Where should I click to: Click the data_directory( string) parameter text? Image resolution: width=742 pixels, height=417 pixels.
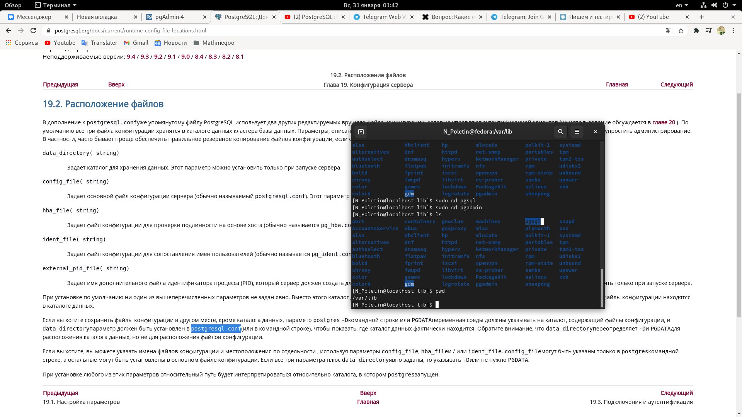(81, 153)
